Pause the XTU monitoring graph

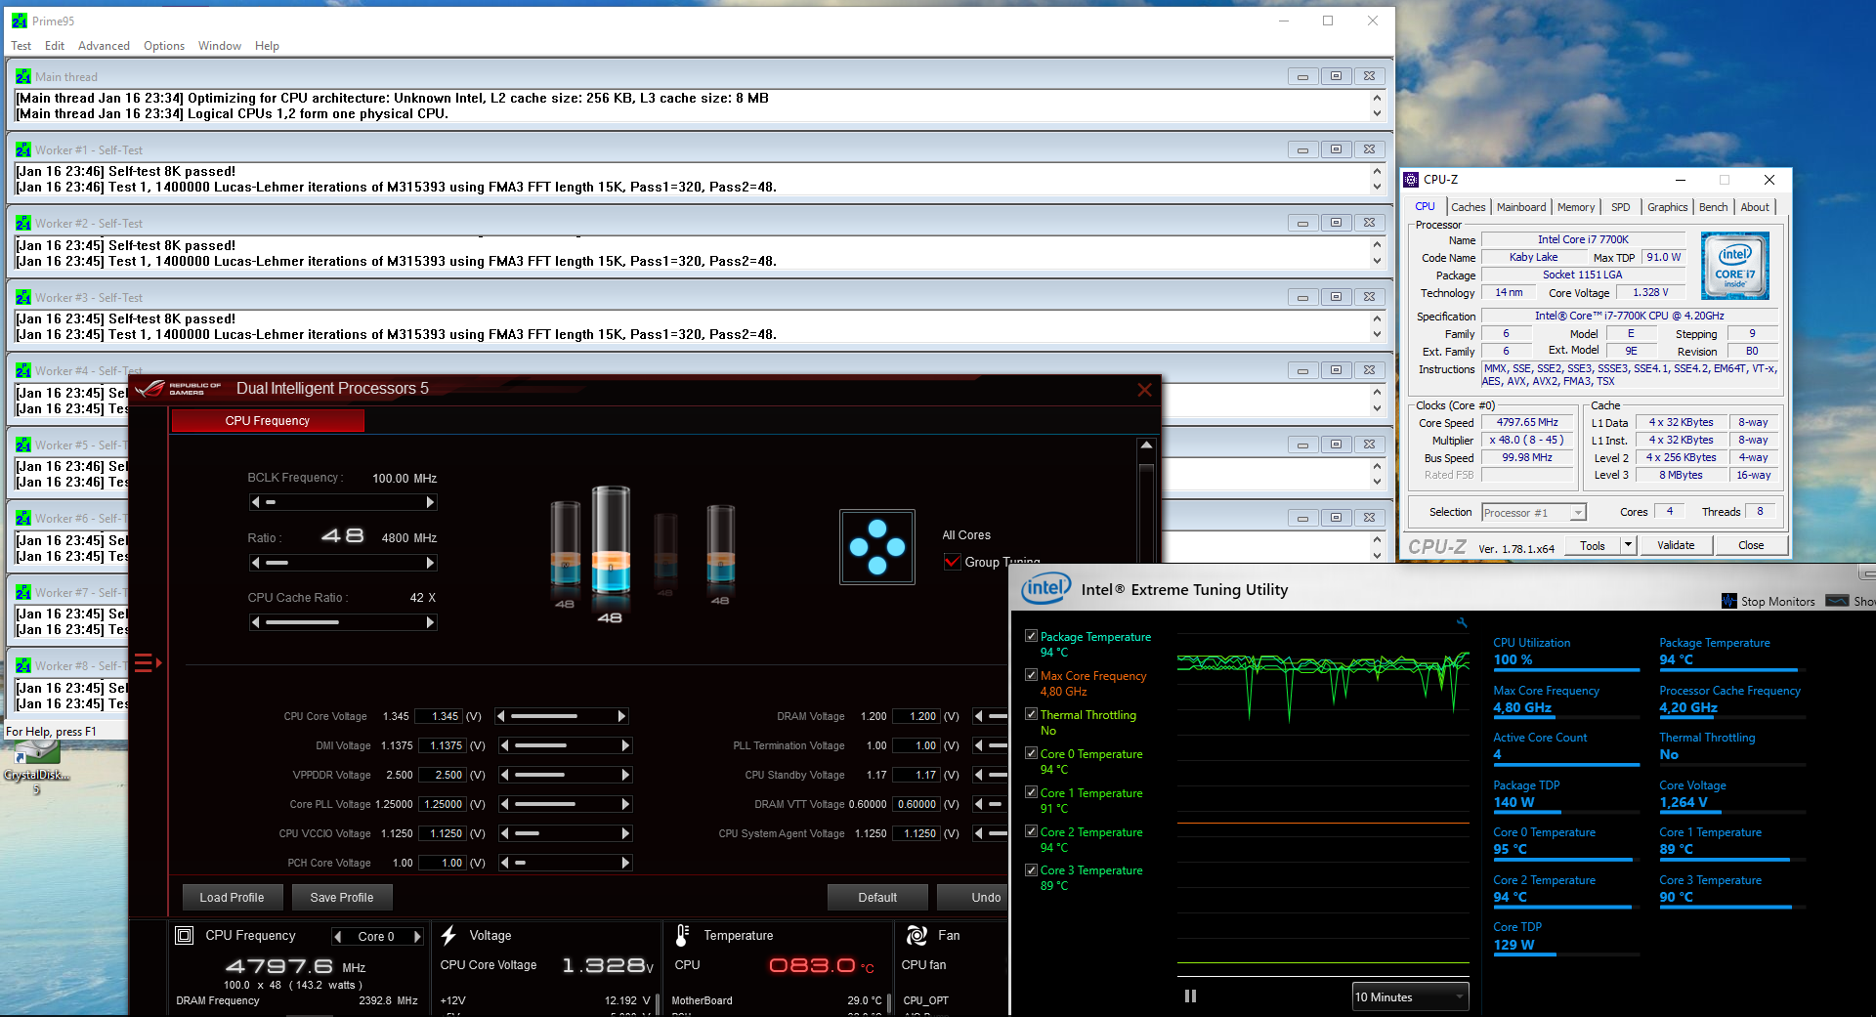click(x=1190, y=996)
